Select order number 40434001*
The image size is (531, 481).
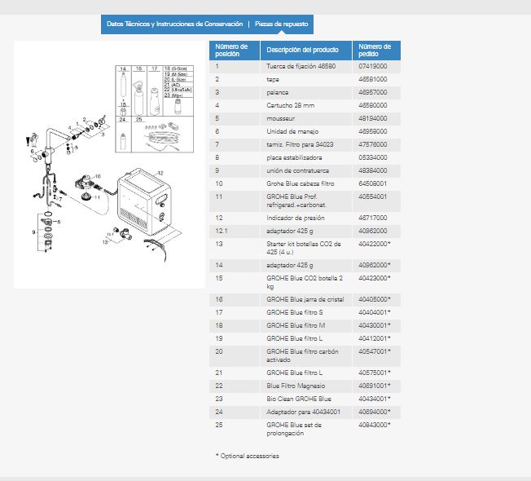click(374, 399)
